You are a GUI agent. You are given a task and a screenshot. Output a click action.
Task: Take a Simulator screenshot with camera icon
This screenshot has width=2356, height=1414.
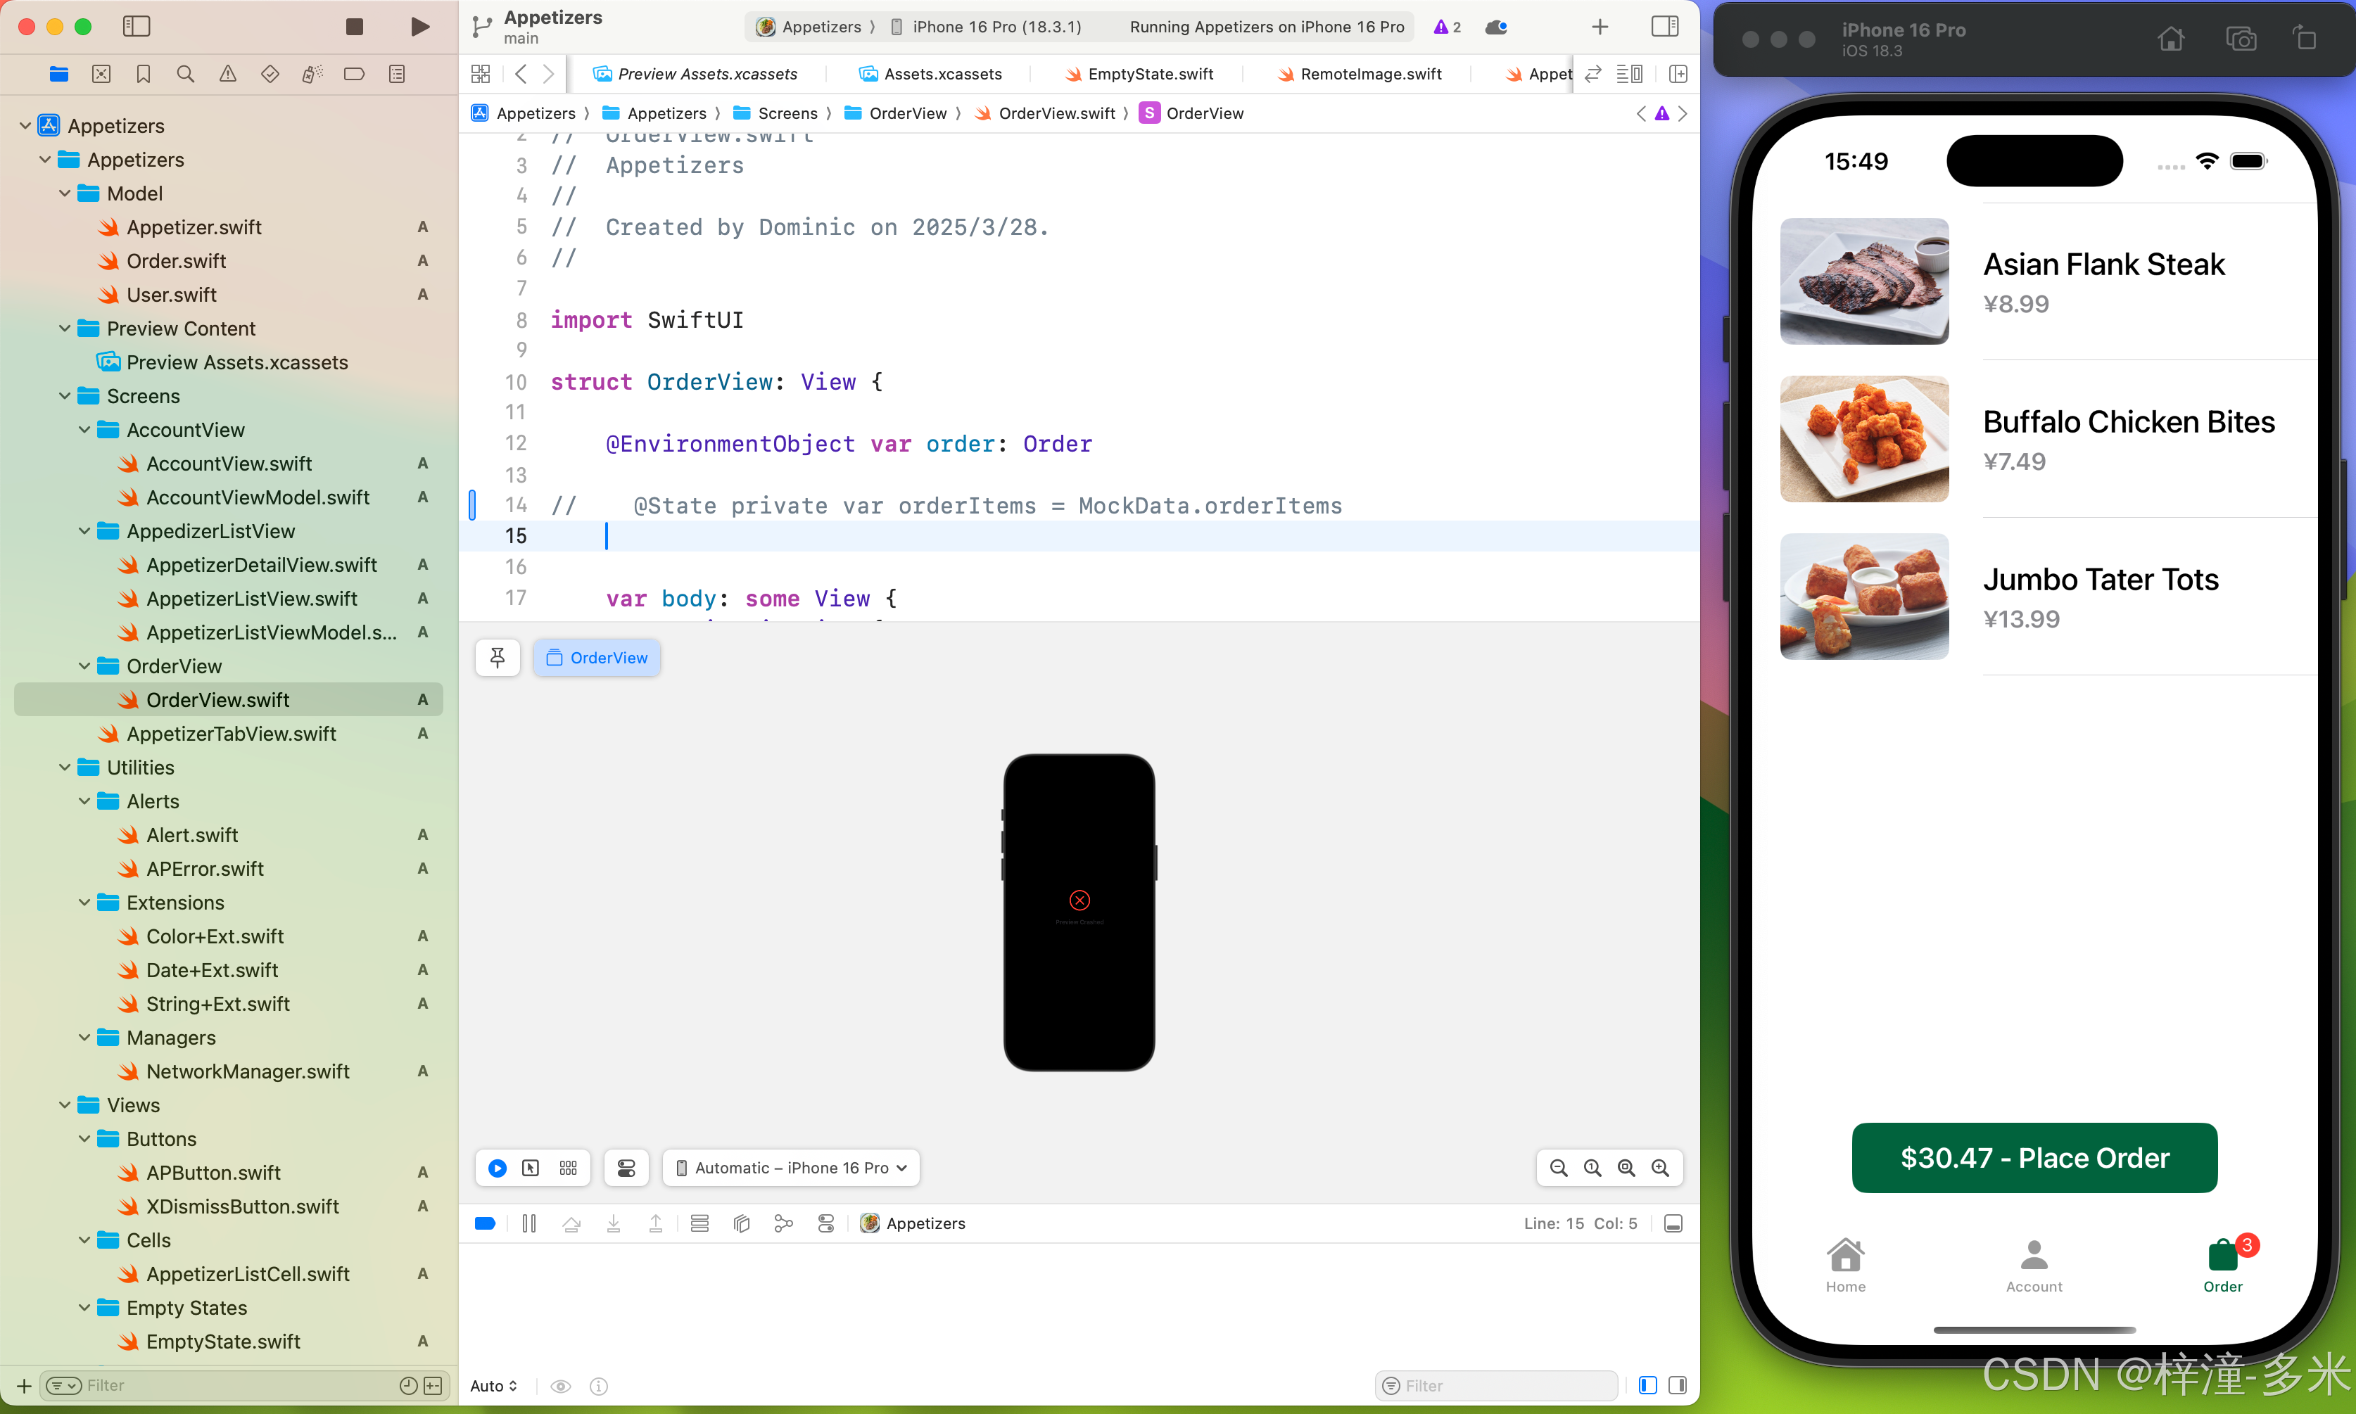click(2240, 39)
